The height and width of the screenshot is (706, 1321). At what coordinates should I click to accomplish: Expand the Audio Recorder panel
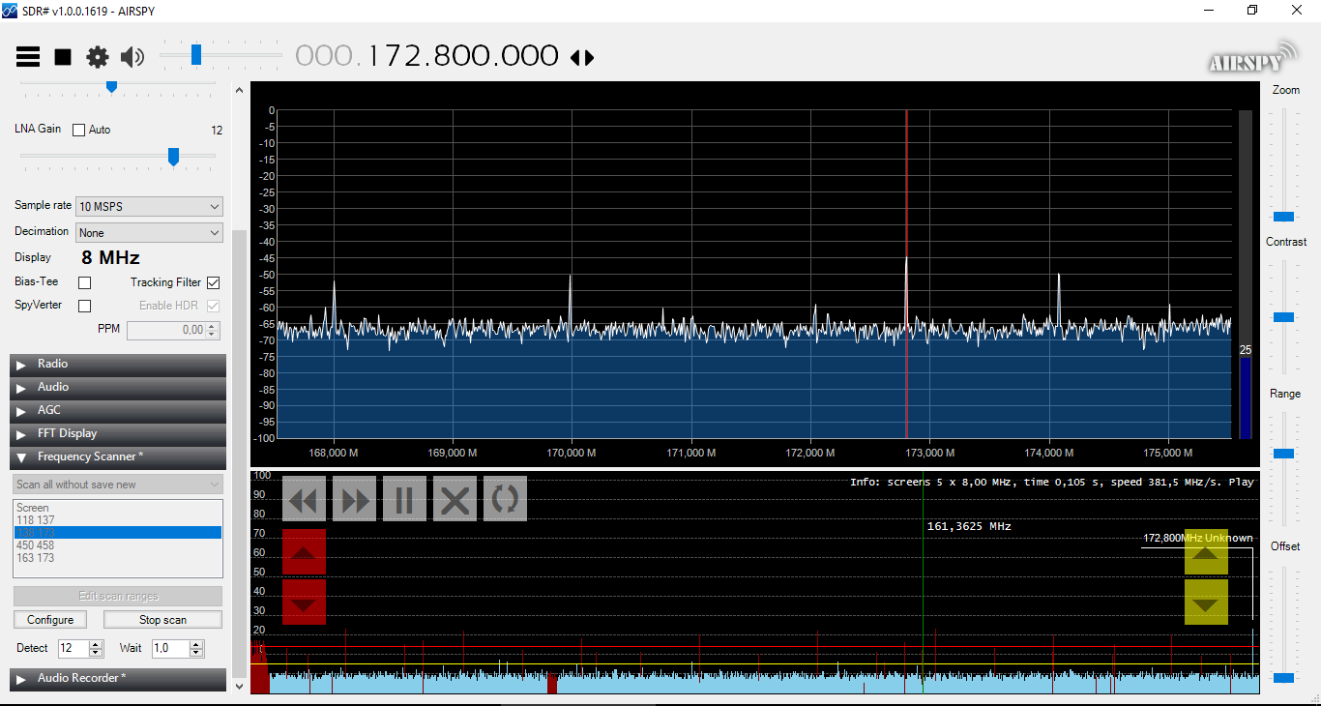[x=118, y=679]
